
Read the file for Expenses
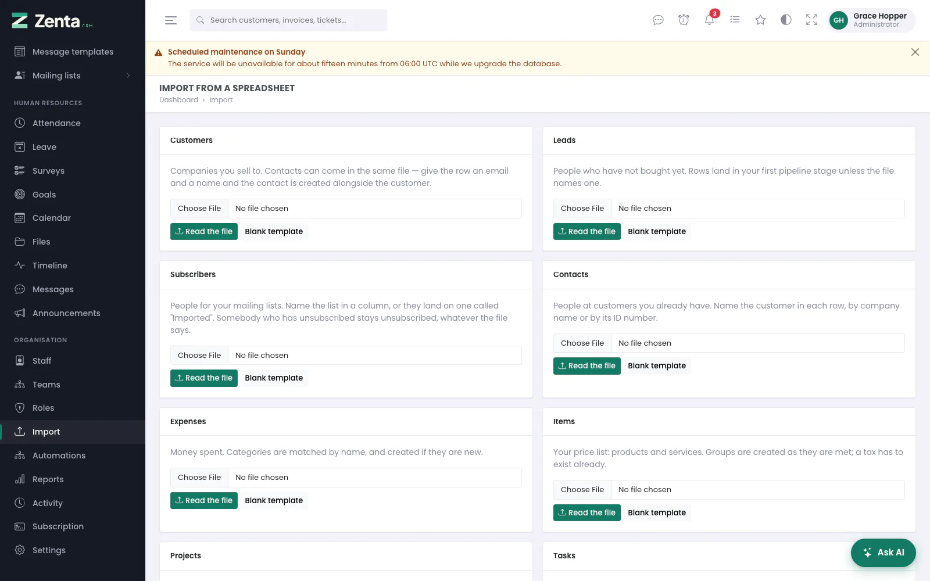[x=204, y=500]
